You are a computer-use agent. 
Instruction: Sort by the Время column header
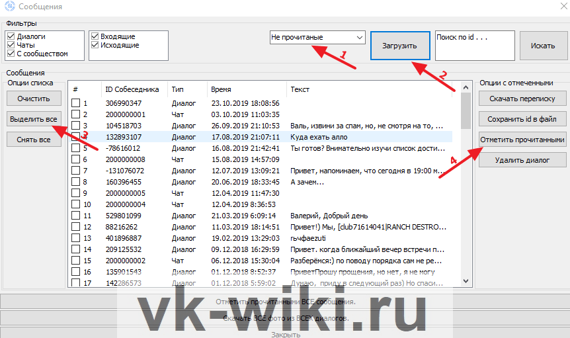point(221,89)
